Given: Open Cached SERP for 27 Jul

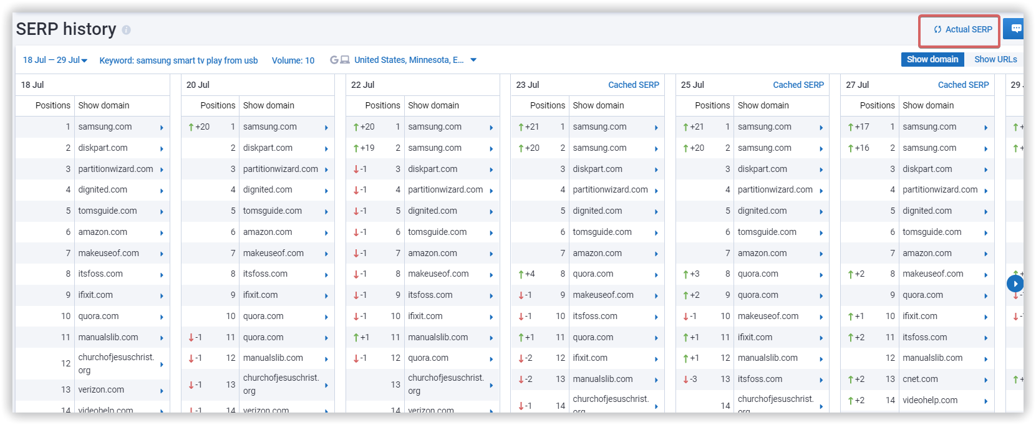Looking at the screenshot, I should (x=963, y=85).
